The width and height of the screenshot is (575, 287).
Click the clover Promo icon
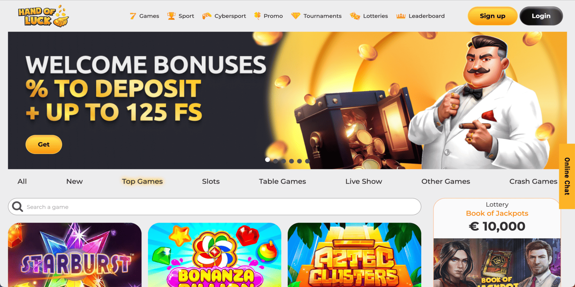[x=257, y=16]
